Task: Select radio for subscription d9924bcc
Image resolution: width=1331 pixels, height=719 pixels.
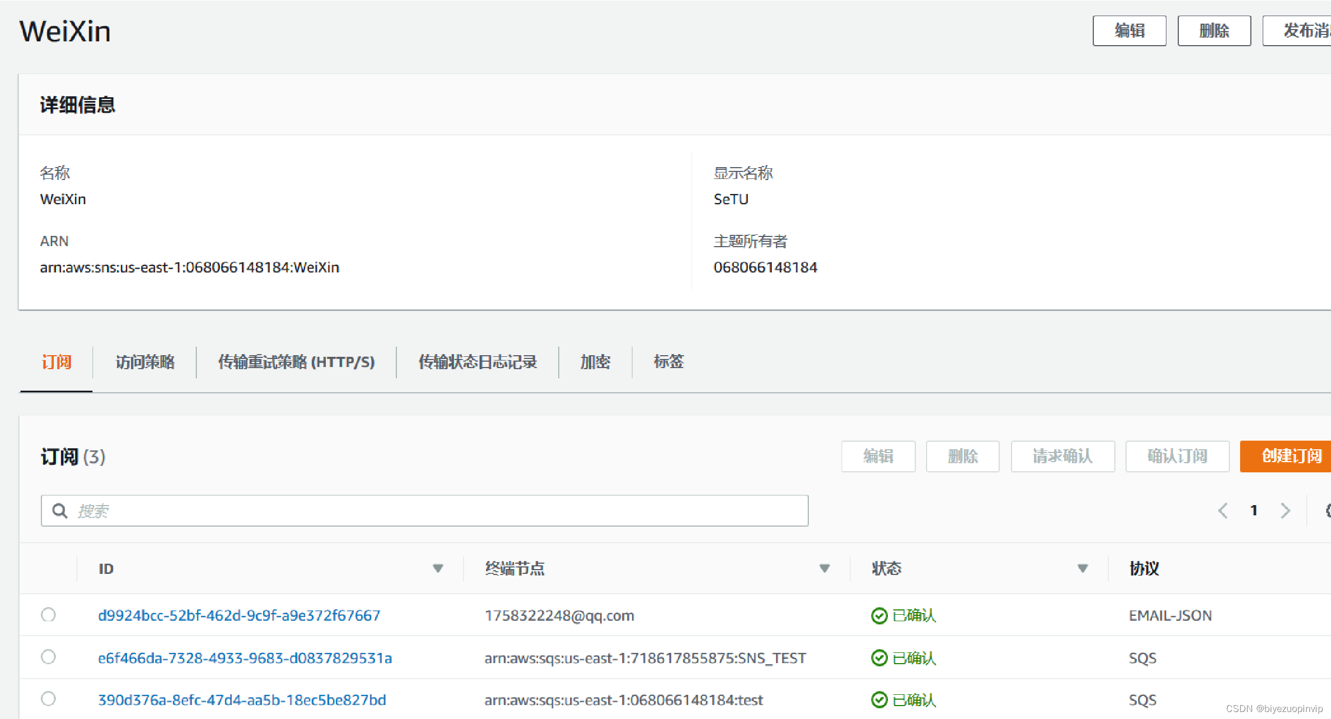Action: click(48, 614)
